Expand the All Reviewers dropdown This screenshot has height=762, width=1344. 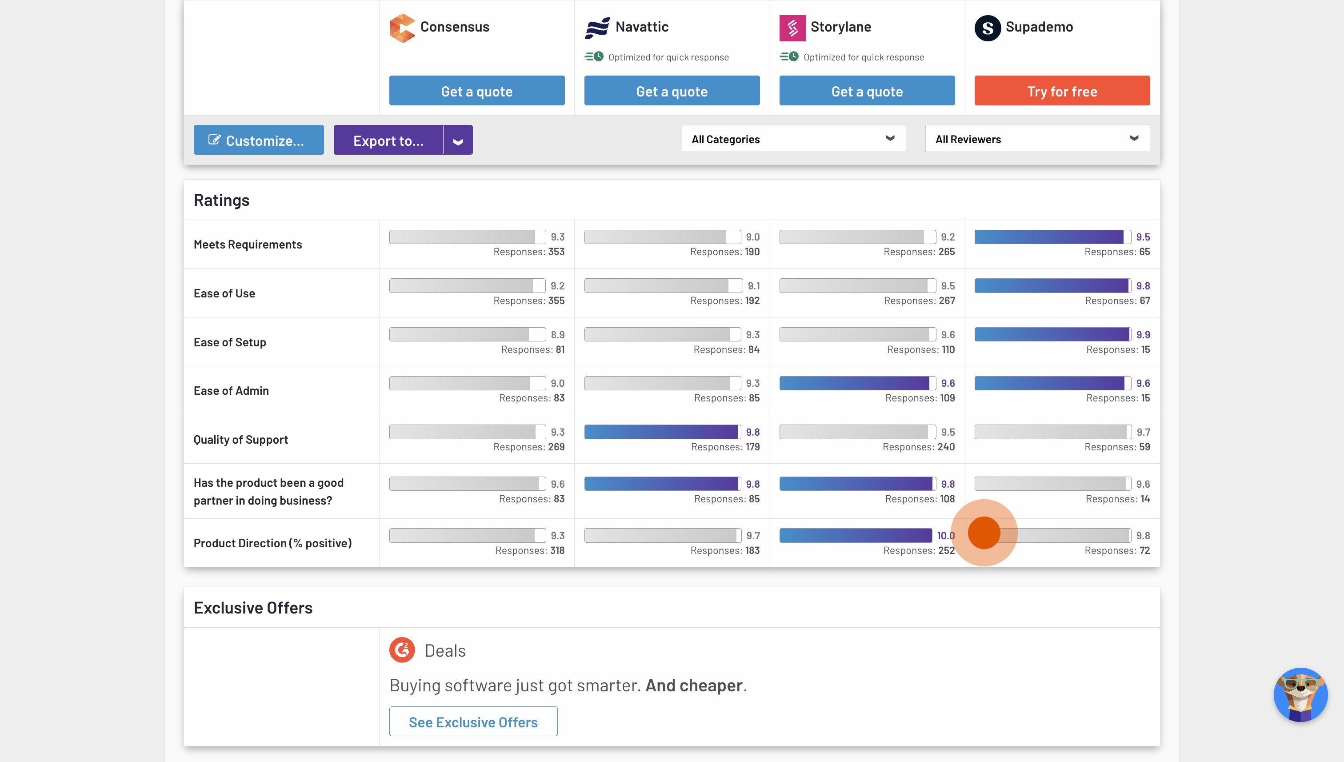[x=1037, y=139]
